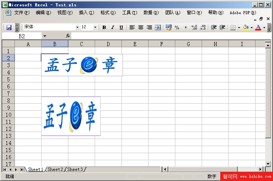Open 文件(F) menu
This screenshot has width=273, height=181.
coord(22,13)
